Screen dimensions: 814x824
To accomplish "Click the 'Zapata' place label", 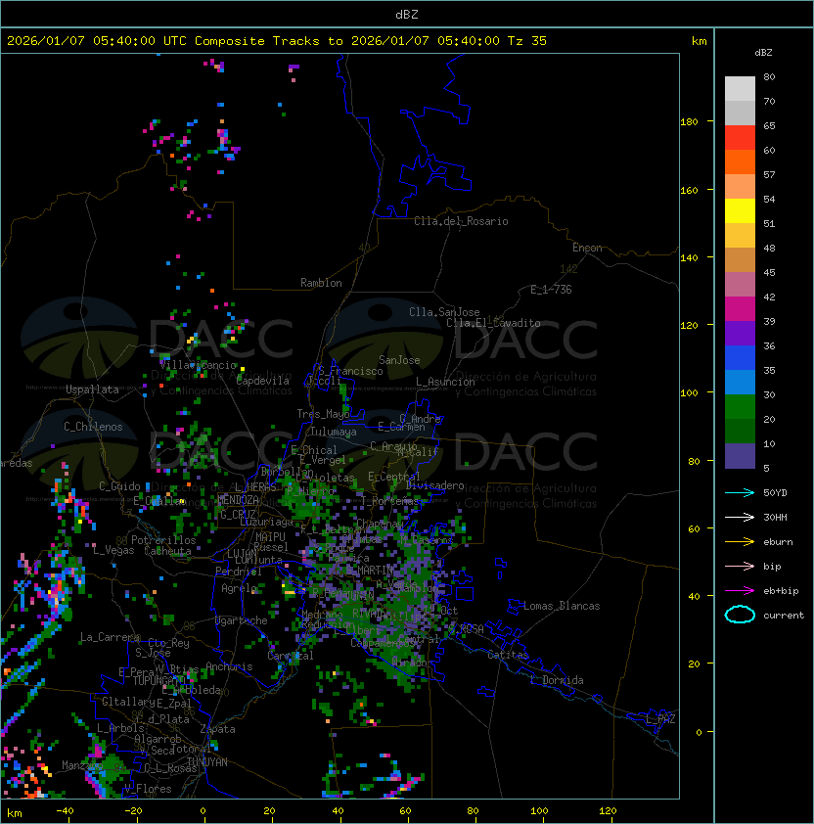I will click(x=217, y=729).
